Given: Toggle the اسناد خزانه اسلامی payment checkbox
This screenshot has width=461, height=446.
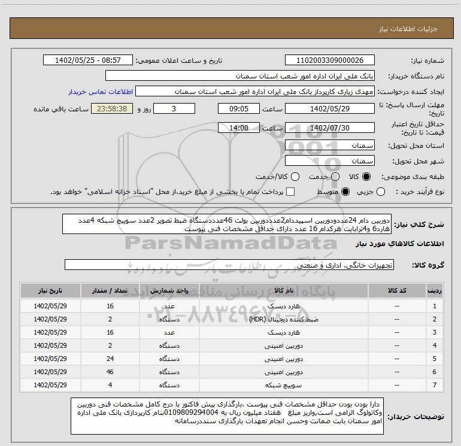Looking at the screenshot, I should pos(290,192).
